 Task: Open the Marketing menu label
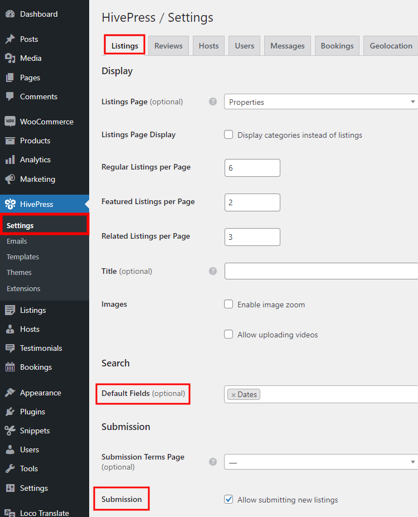[x=37, y=179]
